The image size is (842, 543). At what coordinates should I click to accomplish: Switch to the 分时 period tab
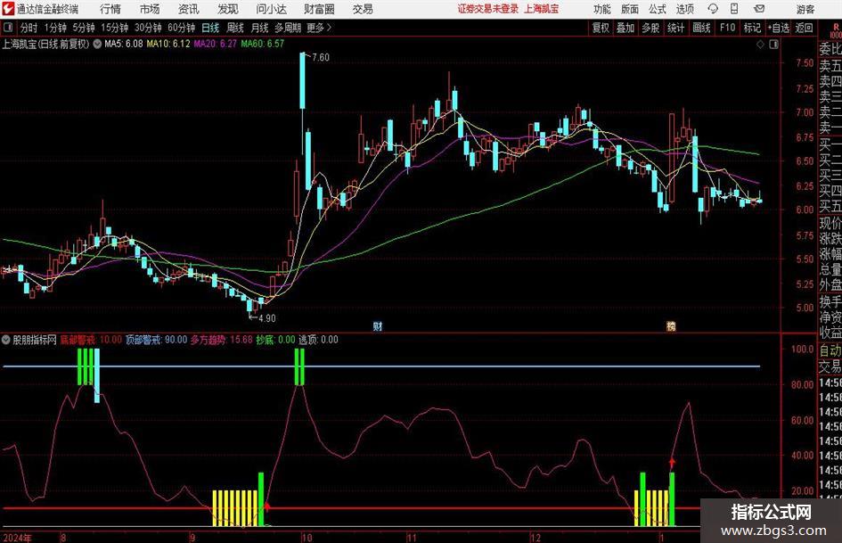(x=29, y=28)
